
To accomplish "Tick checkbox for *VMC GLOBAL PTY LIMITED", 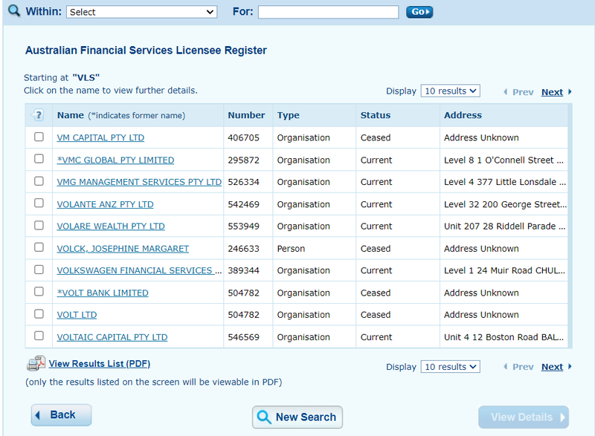I will click(39, 159).
